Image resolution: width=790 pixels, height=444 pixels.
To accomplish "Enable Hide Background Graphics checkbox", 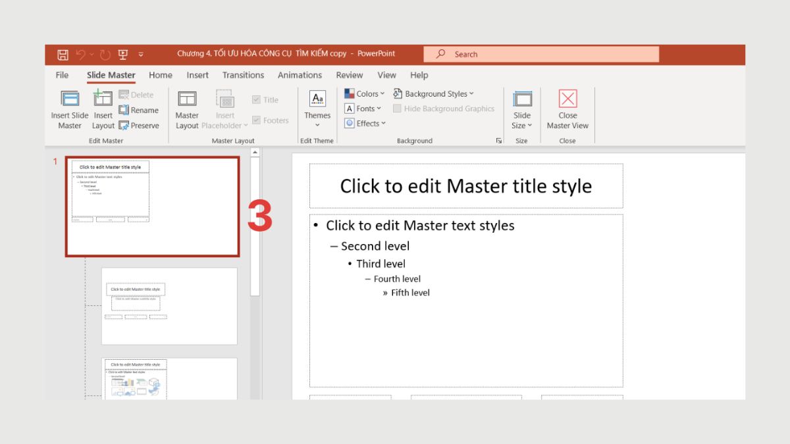I will coord(398,109).
